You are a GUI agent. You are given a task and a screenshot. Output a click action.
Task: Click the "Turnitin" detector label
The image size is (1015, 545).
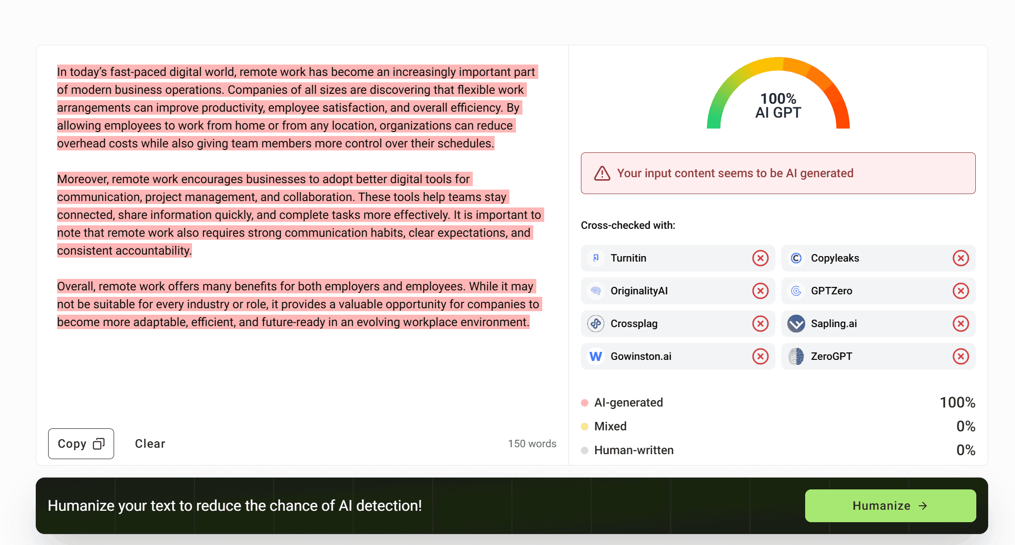[x=629, y=258]
